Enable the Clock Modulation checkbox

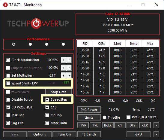click(x=8, y=60)
